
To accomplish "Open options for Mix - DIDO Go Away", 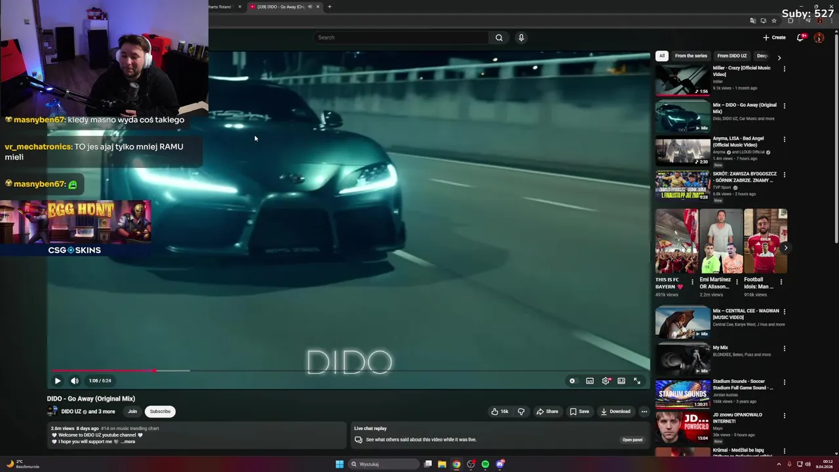I will 784,106.
